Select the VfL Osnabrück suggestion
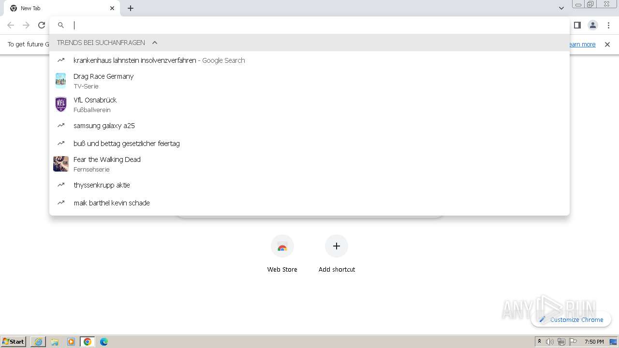The width and height of the screenshot is (619, 348). [x=309, y=104]
